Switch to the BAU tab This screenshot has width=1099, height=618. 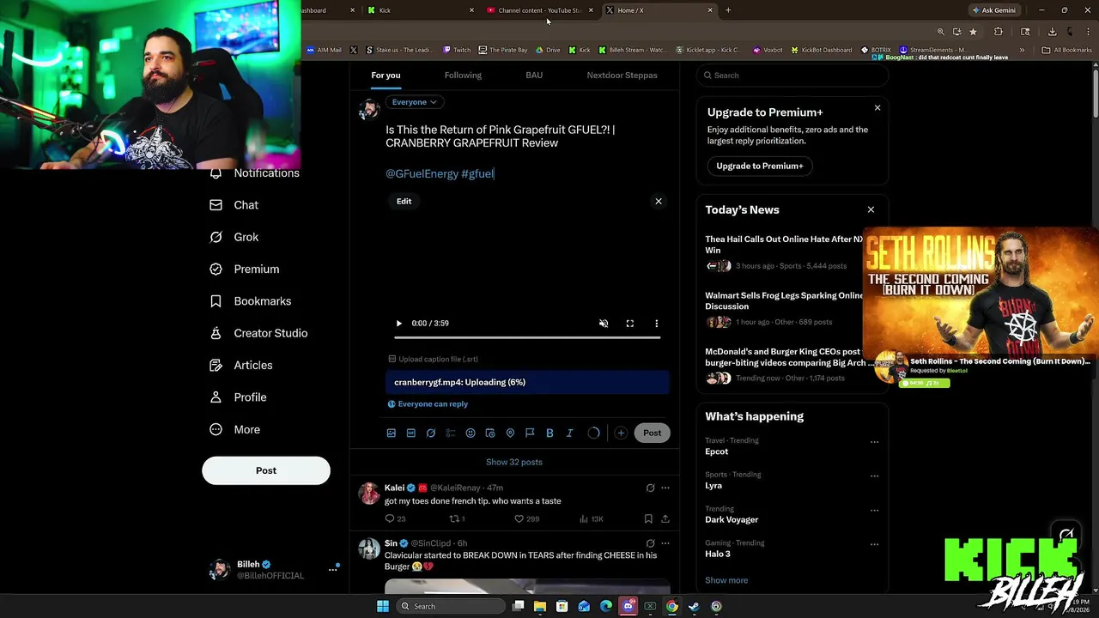pyautogui.click(x=534, y=76)
